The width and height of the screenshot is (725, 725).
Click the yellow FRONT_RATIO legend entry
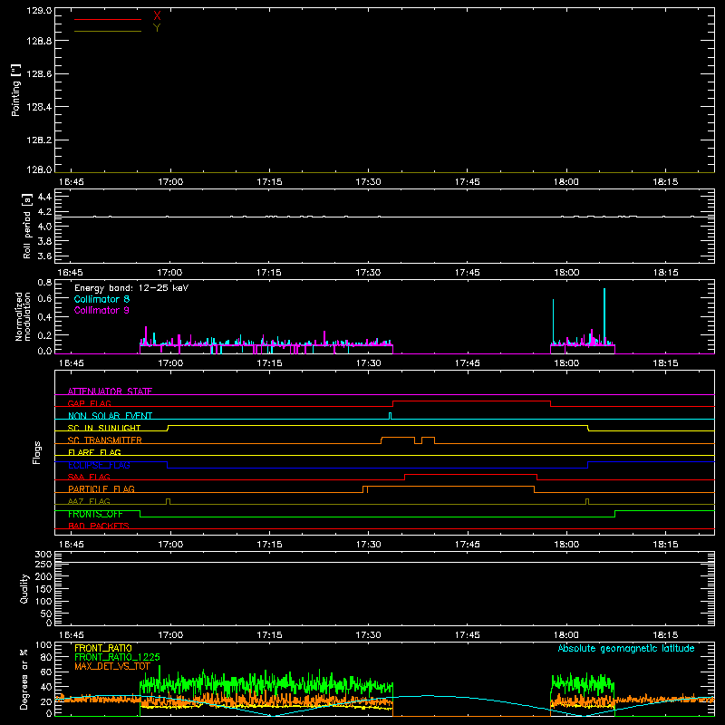(103, 648)
